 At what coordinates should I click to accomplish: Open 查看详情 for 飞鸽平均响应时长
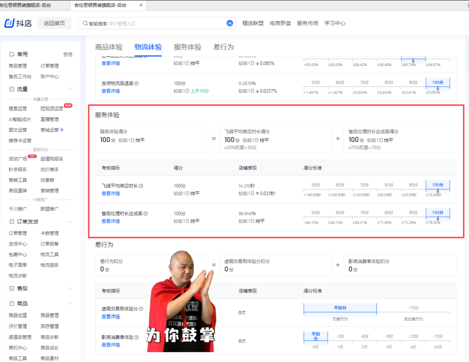111,193
